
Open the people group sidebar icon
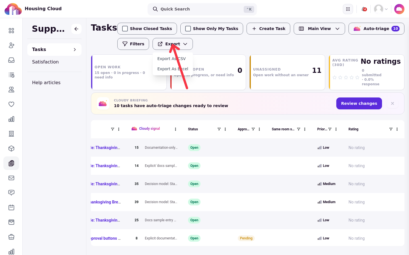[x=11, y=90]
